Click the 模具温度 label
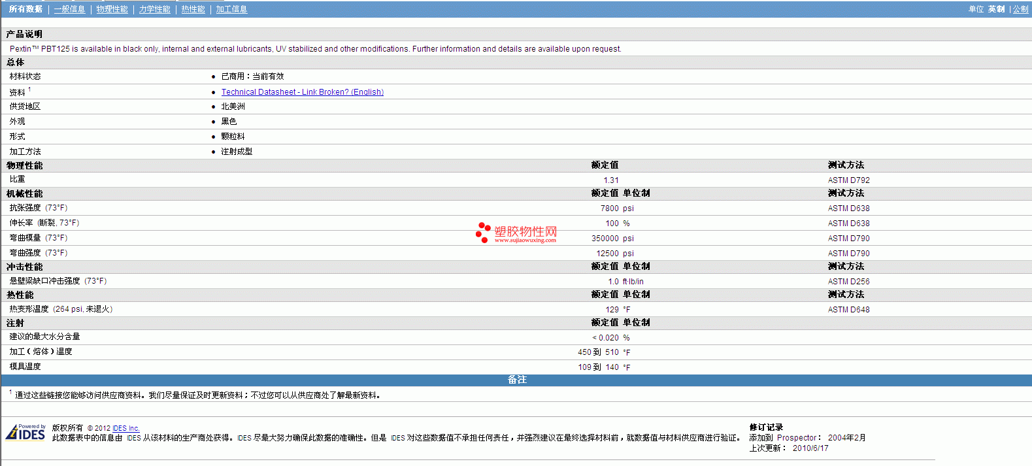Screen dimensions: 1032x466 click(x=25, y=367)
